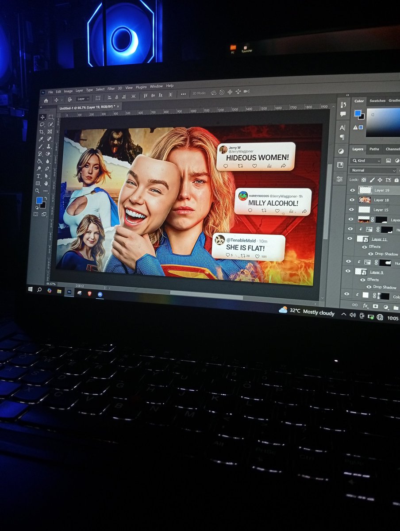The width and height of the screenshot is (400, 531).
Task: Hide Layer 18 with its eye icon
Action: [x=352, y=200]
